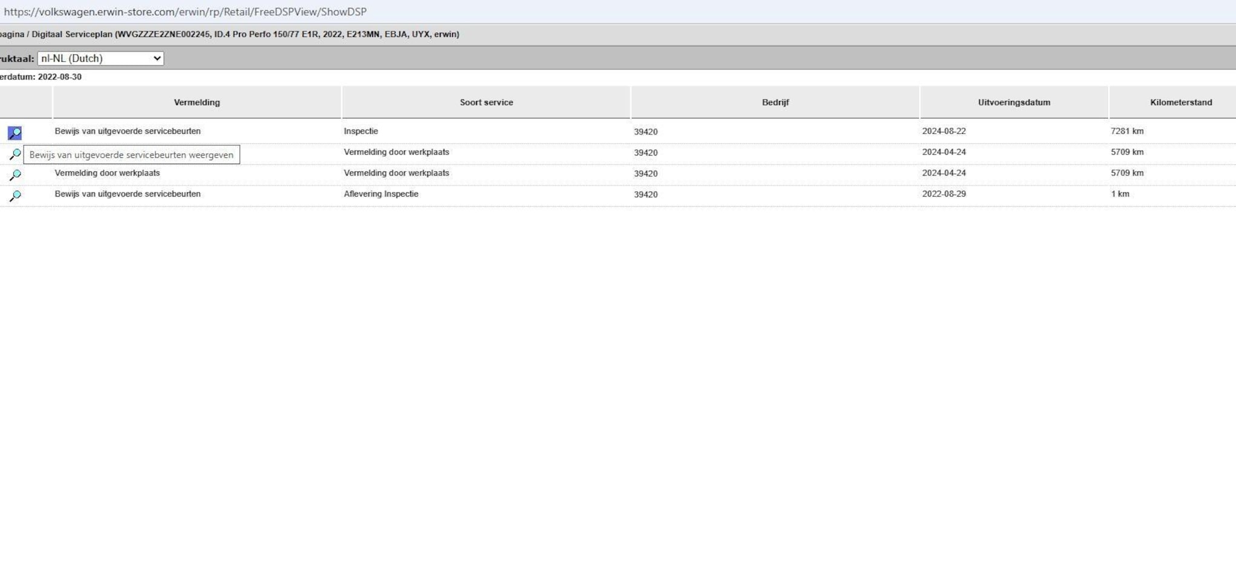Viewport: 1236px width, 581px height.
Task: Click the 2022-08-29 execution date
Action: click(944, 194)
